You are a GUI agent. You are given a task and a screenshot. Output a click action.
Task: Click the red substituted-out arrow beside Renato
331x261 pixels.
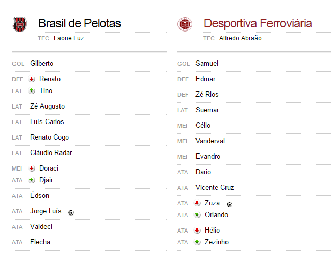coord(32,79)
